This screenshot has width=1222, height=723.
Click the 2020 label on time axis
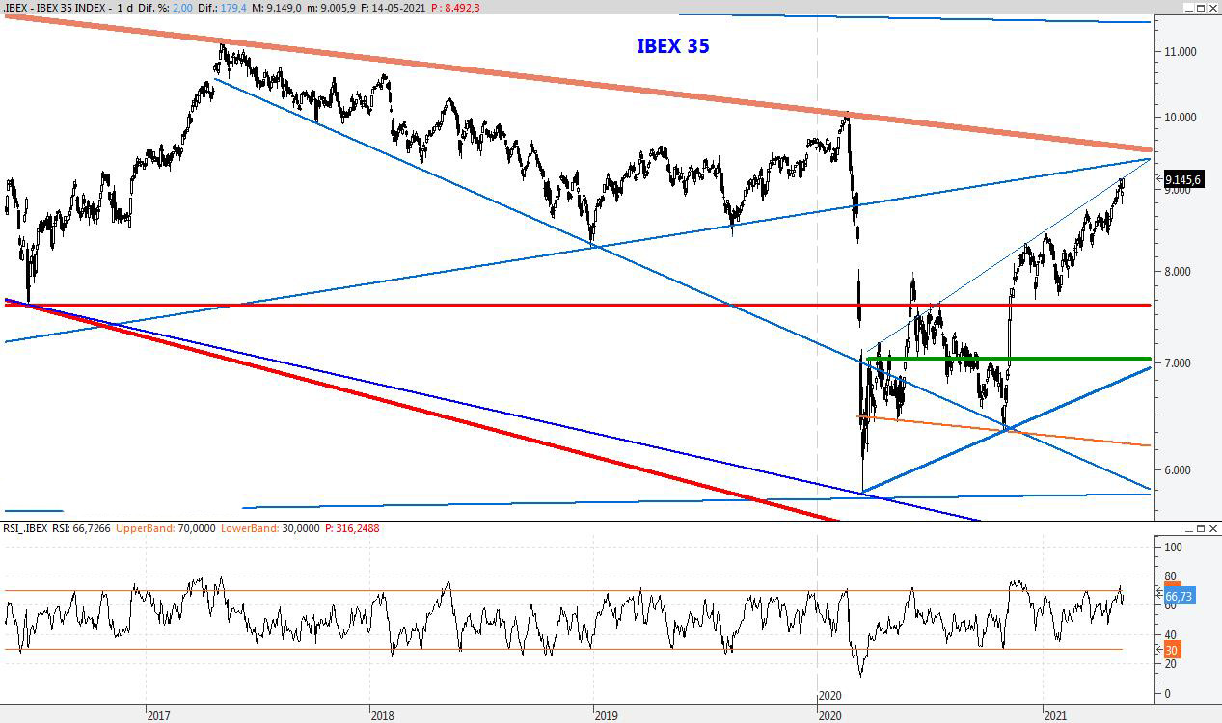point(829,694)
